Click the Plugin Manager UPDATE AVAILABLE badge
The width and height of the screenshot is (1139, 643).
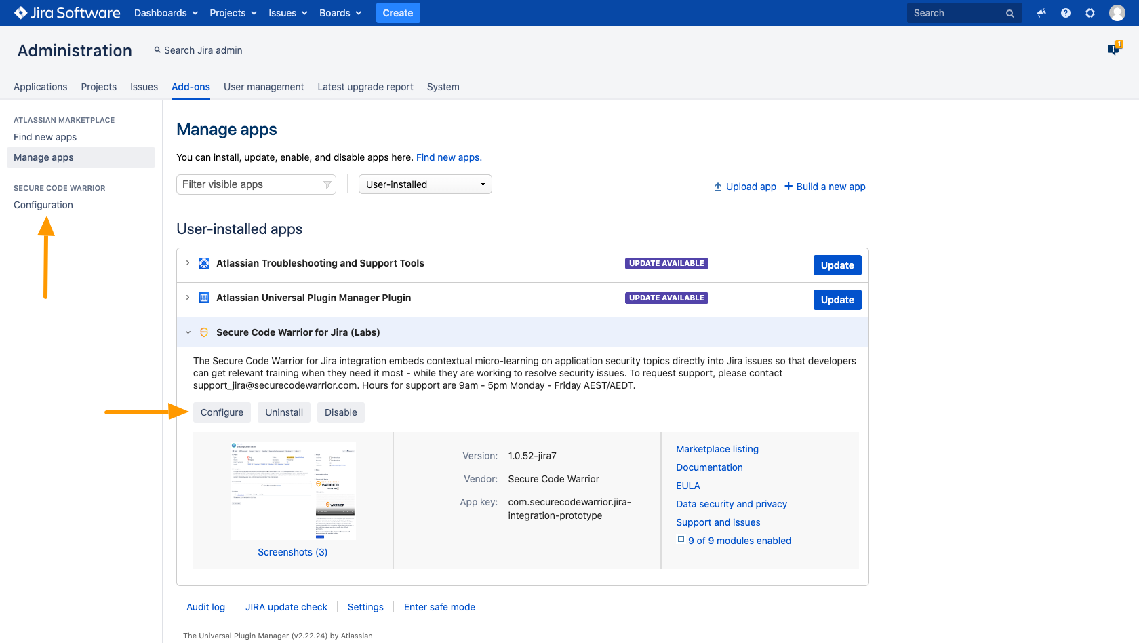coord(666,298)
